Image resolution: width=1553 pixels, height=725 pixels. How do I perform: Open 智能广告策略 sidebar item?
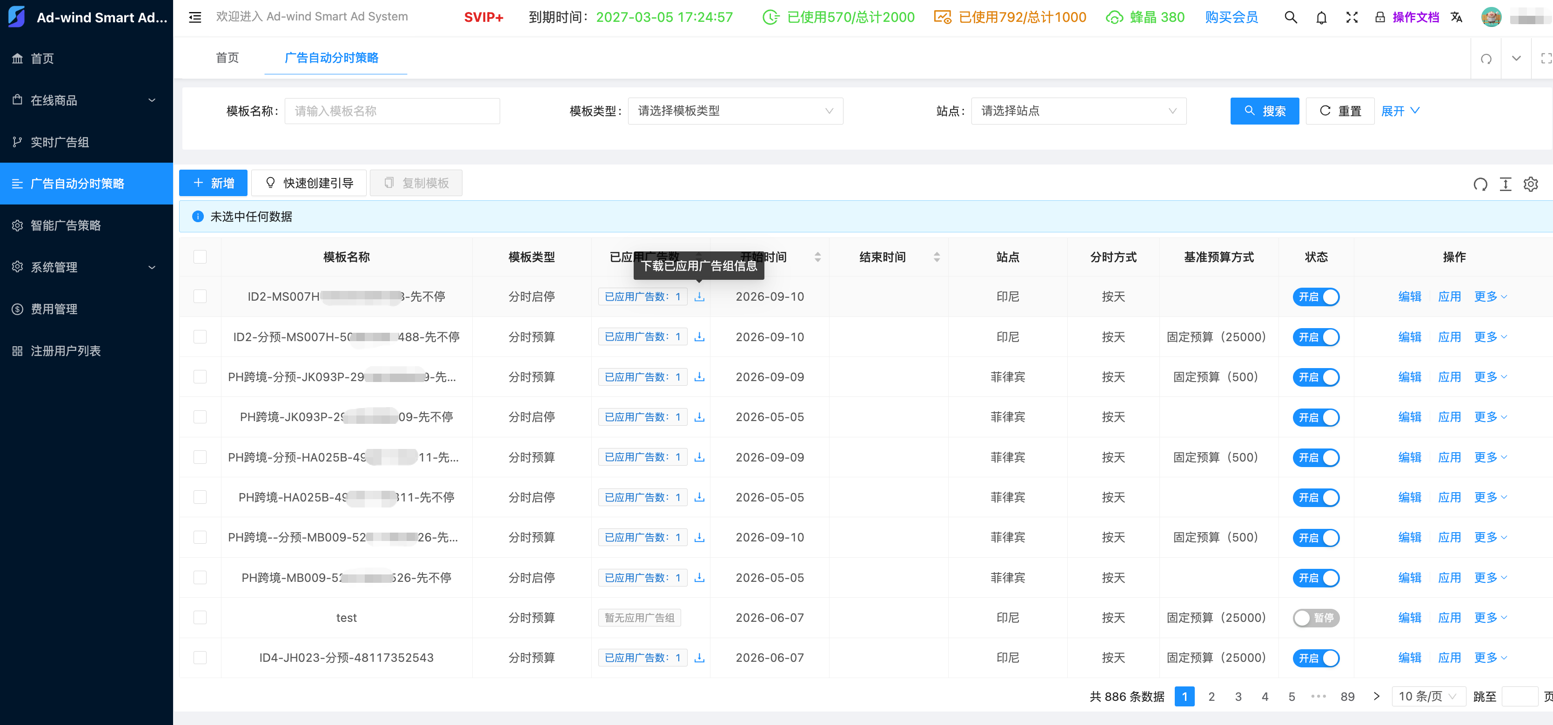pos(86,226)
